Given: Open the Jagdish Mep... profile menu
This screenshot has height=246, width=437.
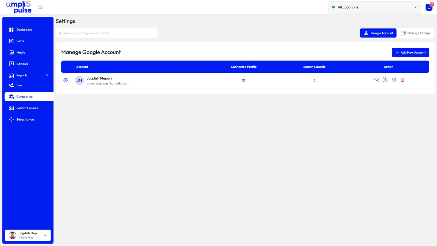Looking at the screenshot, I should click(x=28, y=235).
